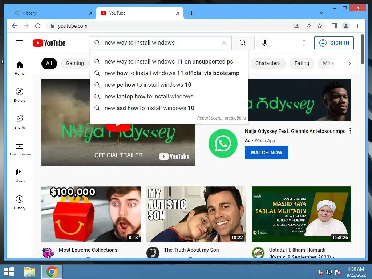The image size is (372, 279).
Task: Open Subscriptions in the sidebar
Action: (x=20, y=149)
